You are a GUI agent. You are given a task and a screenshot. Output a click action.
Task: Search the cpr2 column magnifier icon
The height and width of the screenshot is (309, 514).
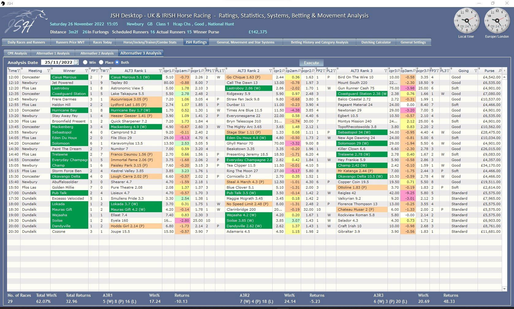click(283, 71)
